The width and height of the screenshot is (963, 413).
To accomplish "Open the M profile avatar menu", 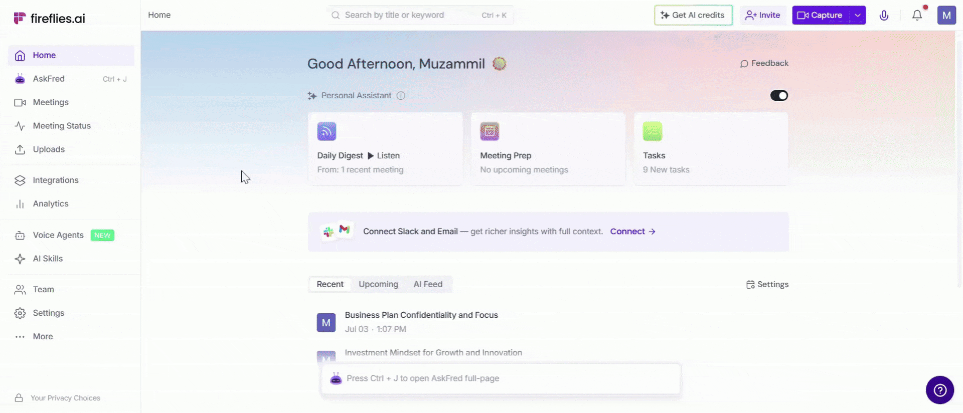I will point(946,15).
